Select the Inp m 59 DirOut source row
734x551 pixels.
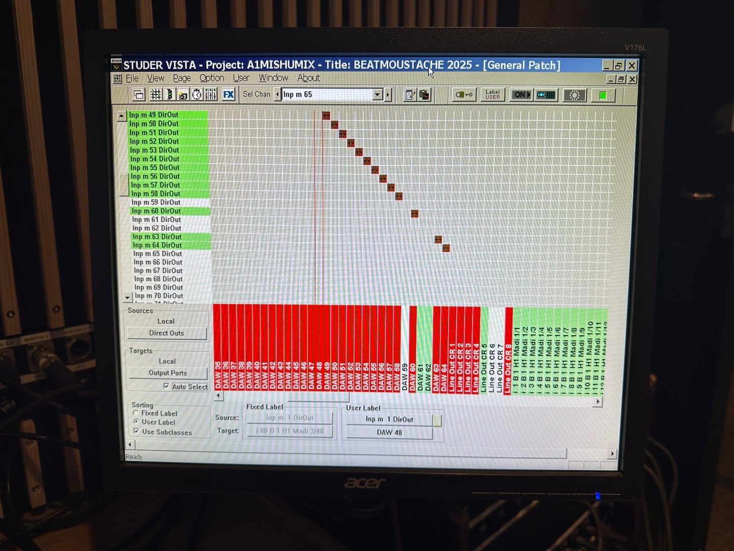coord(171,203)
